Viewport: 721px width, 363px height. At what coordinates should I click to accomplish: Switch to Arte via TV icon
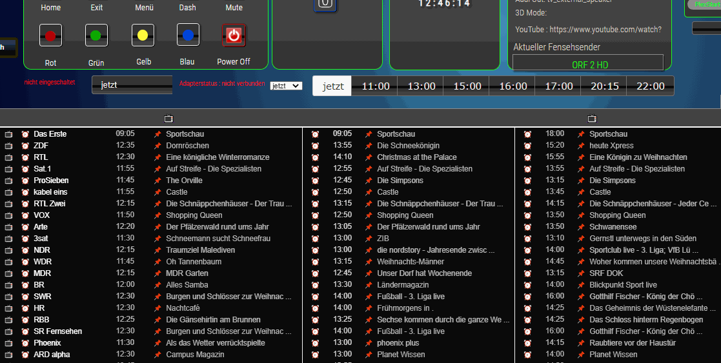click(8, 227)
